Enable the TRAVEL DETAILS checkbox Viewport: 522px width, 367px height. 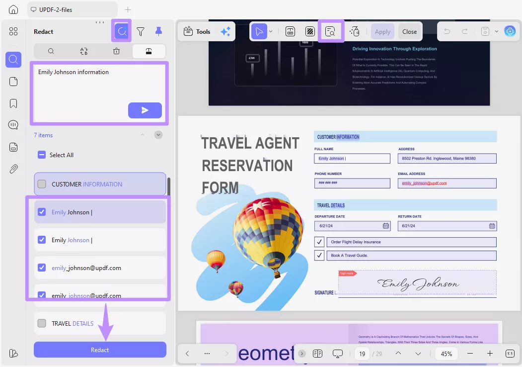pyautogui.click(x=42, y=323)
